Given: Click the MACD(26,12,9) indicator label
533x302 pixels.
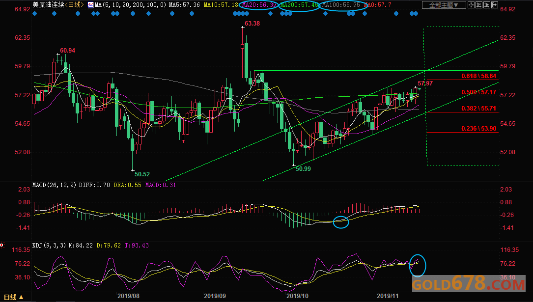Looking at the screenshot, I should point(55,185).
